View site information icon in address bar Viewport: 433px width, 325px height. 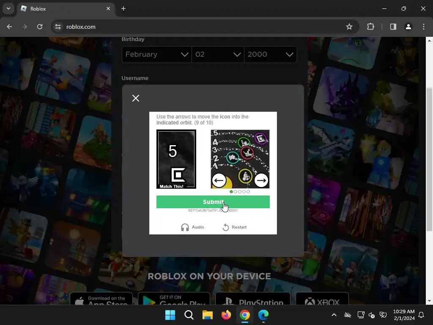click(58, 27)
